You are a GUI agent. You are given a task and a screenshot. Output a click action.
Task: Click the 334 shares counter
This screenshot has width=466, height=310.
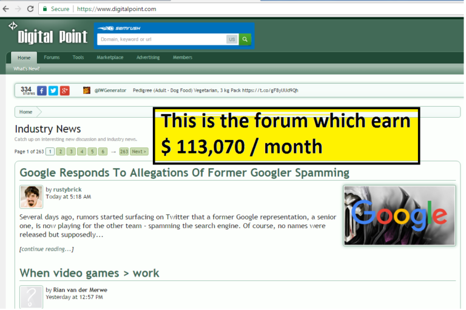click(27, 90)
